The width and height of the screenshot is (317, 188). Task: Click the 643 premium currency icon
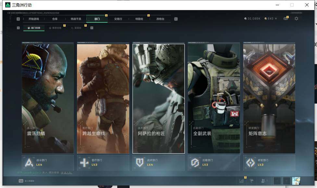pyautogui.click(x=266, y=19)
